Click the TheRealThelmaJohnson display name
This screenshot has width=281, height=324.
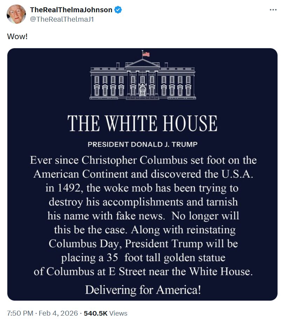(71, 10)
